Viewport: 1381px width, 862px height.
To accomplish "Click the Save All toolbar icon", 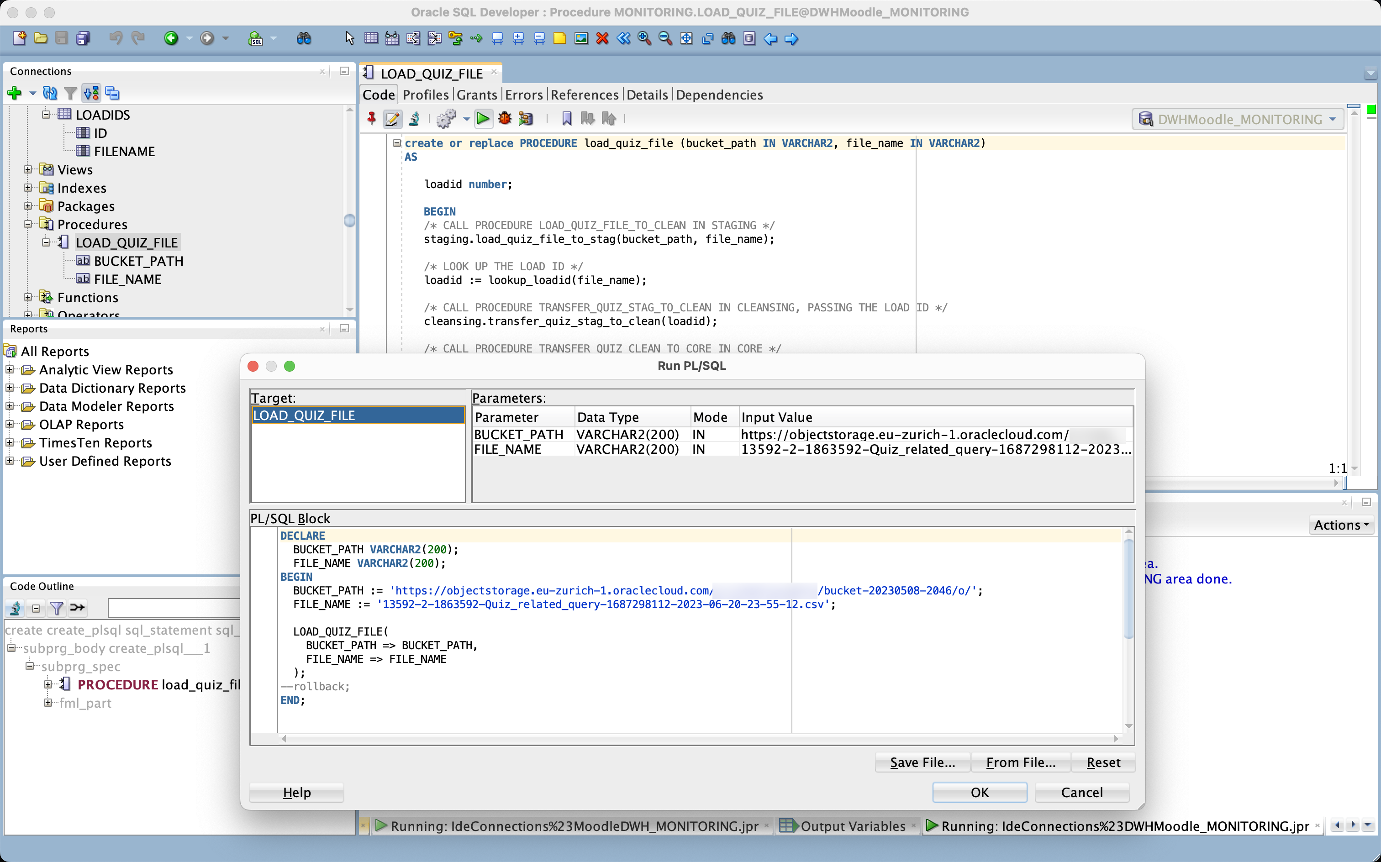I will 83,38.
